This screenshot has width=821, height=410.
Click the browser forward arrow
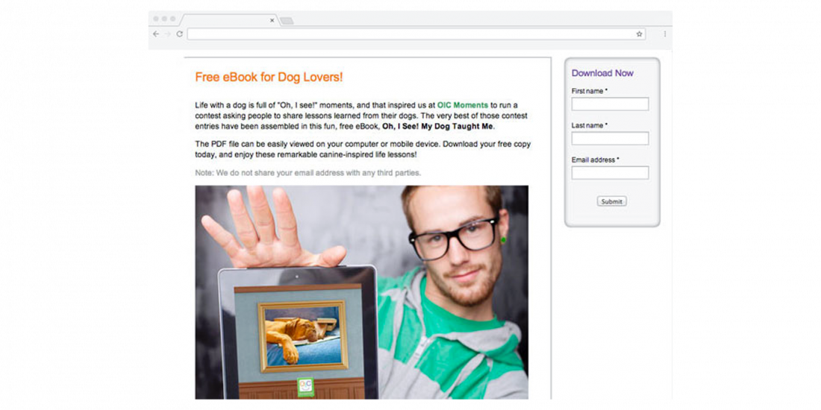pos(167,34)
